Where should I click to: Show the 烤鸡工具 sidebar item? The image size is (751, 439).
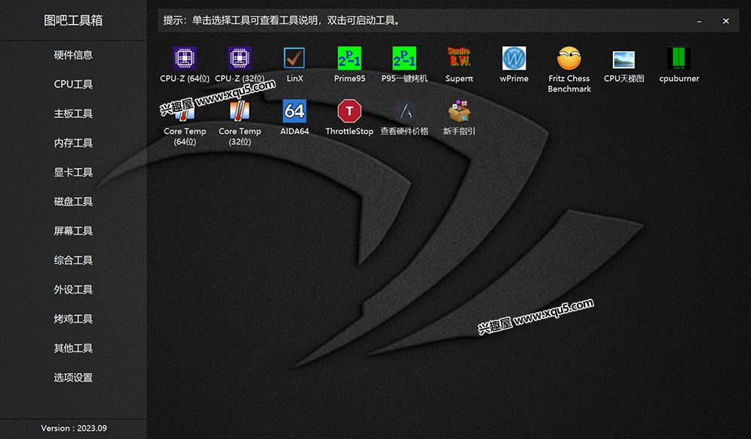pyautogui.click(x=74, y=319)
